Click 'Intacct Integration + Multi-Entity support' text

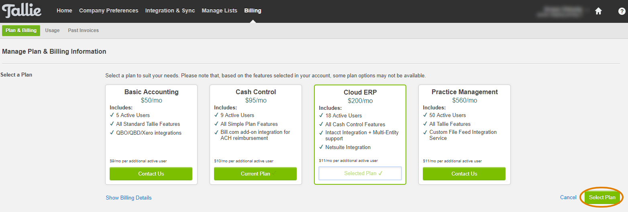click(362, 135)
